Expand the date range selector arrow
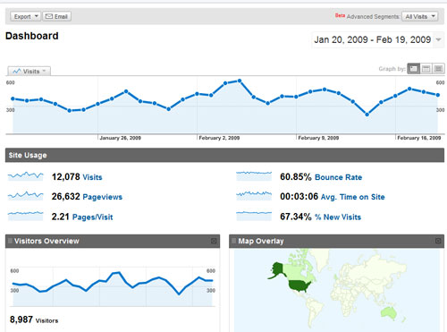 (x=438, y=39)
